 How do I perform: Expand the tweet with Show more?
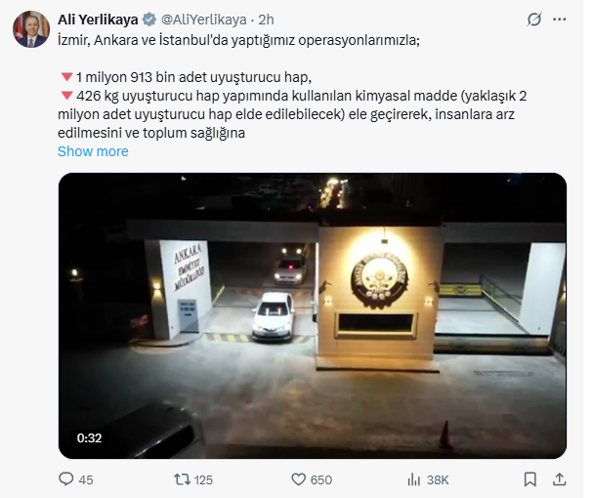pyautogui.click(x=93, y=151)
